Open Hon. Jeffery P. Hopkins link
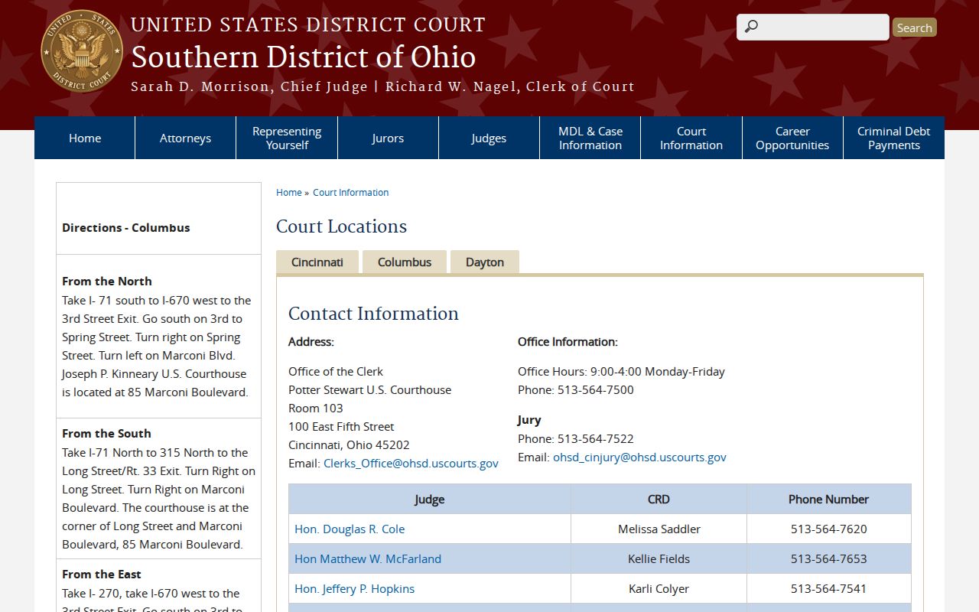The image size is (979, 612). (x=354, y=588)
